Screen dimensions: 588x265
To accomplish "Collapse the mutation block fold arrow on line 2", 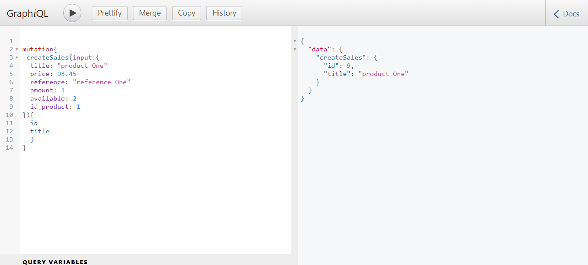I will pos(16,49).
